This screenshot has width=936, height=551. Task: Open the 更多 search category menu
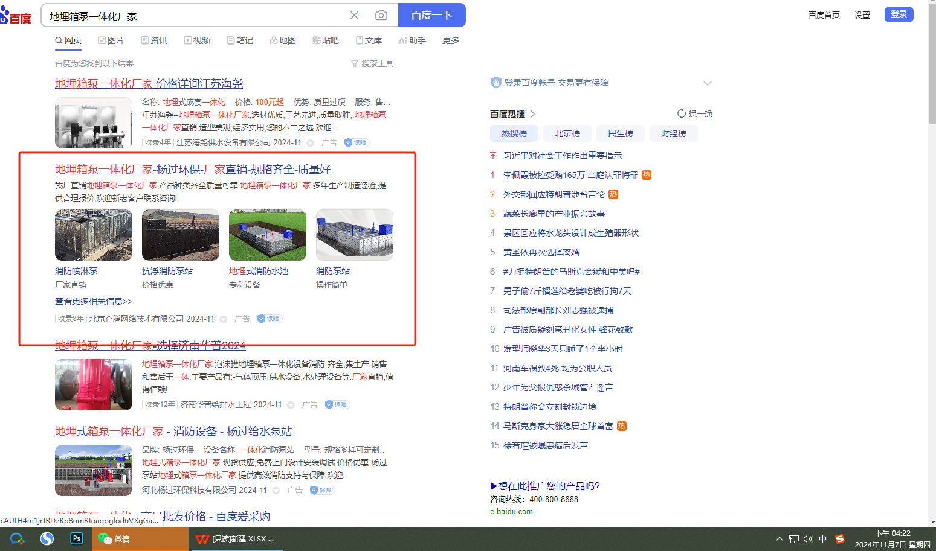pyautogui.click(x=450, y=40)
